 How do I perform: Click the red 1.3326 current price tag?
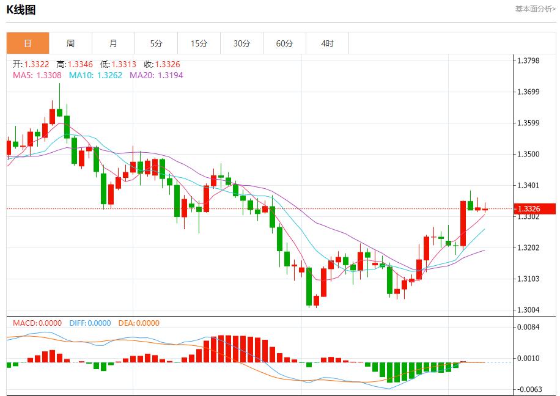[534, 209]
